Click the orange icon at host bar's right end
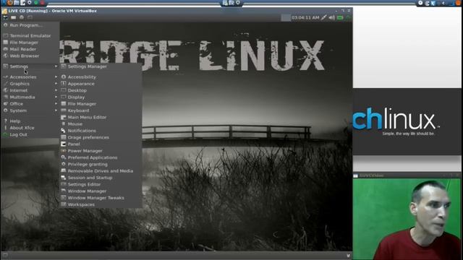The height and width of the screenshot is (260, 463). (x=459, y=3)
